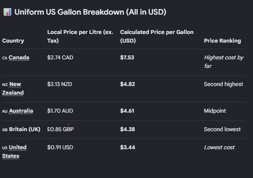Open the Australia country link

click(x=21, y=111)
